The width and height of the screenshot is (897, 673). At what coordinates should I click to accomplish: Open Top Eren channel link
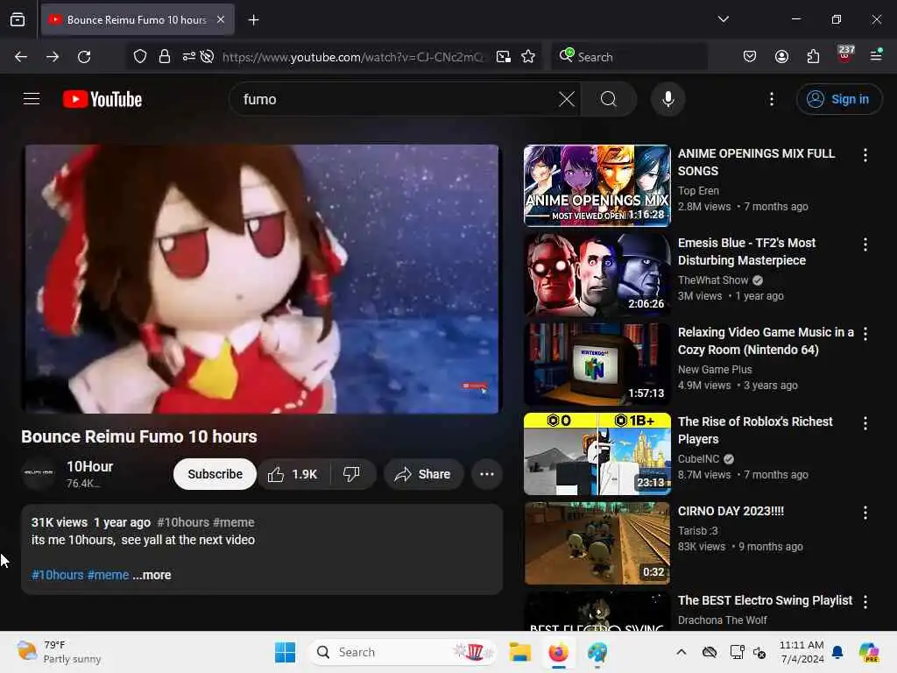click(698, 190)
